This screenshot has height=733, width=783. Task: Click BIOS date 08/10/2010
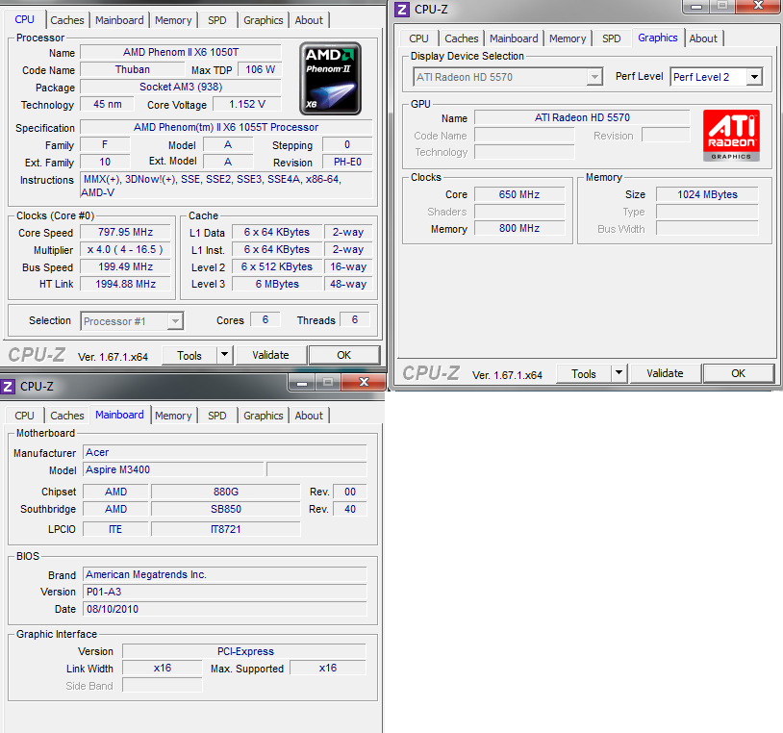pos(225,609)
